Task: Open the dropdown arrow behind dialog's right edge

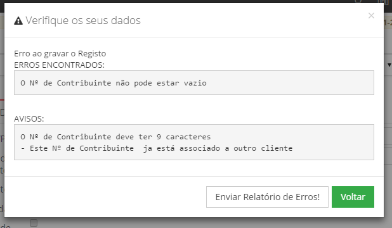Action: (x=389, y=65)
